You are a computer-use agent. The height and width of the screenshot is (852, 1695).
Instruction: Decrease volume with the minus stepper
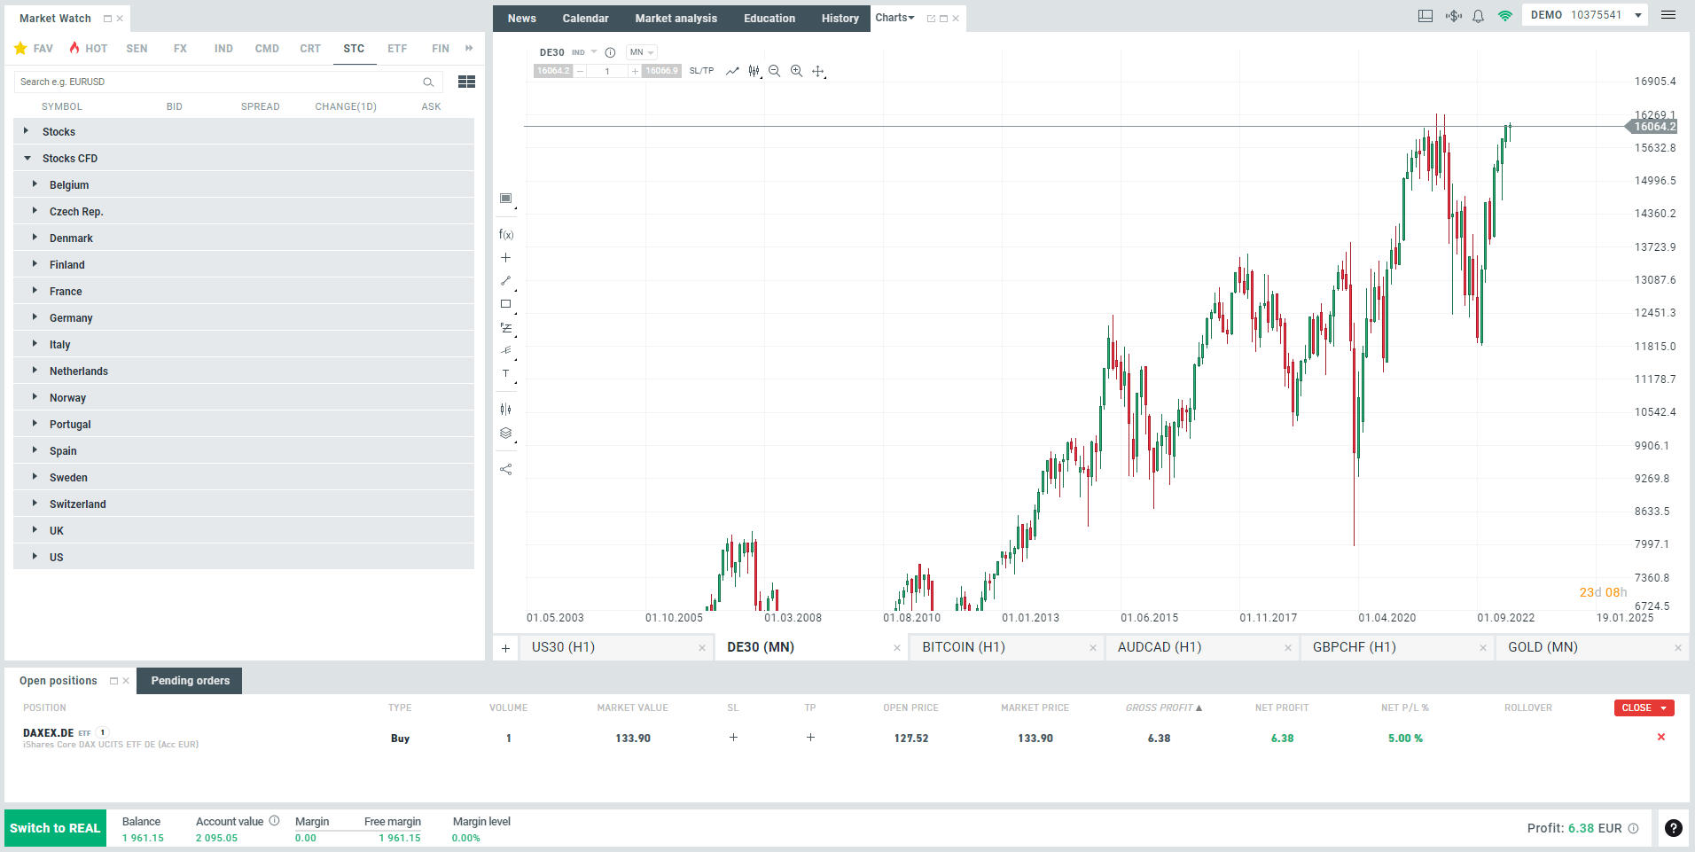point(580,71)
